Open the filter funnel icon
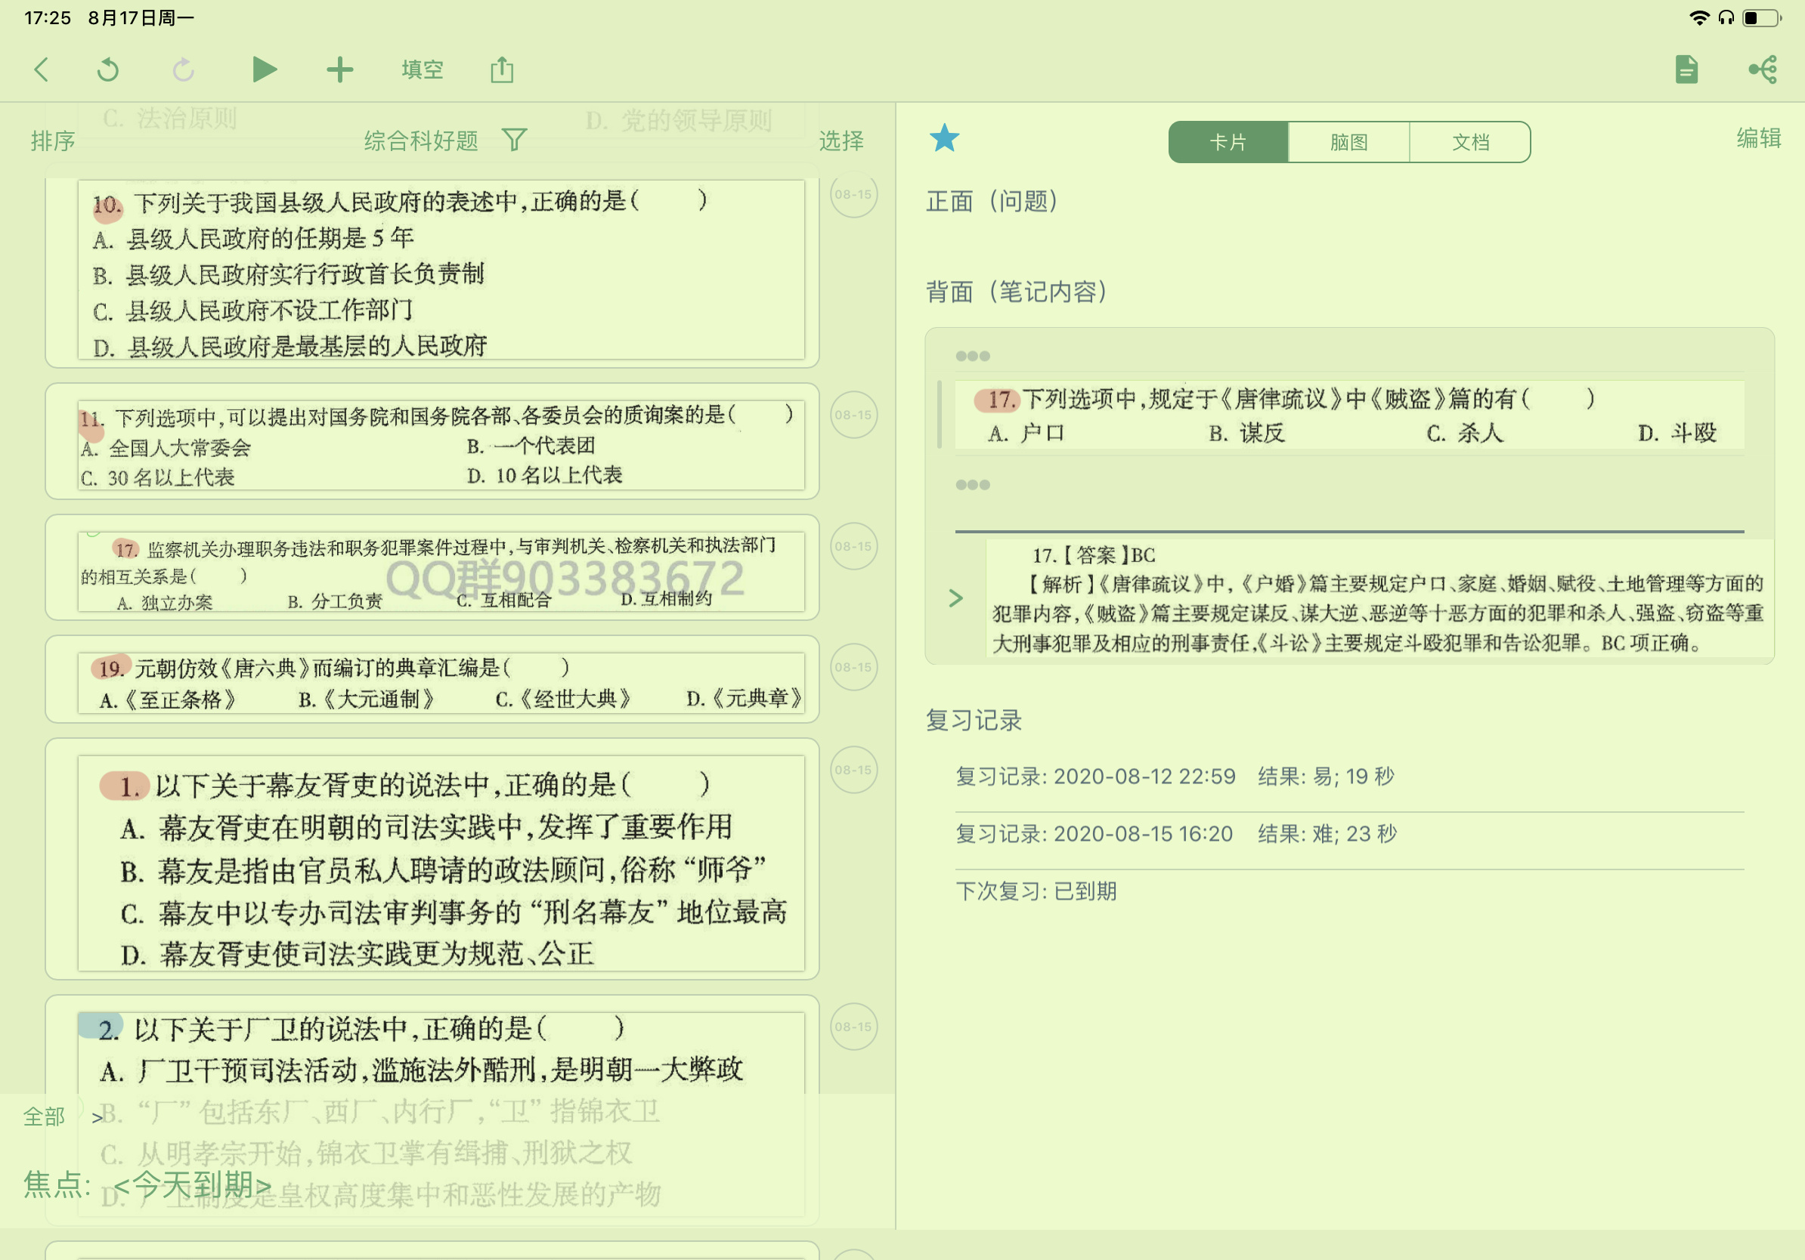The width and height of the screenshot is (1805, 1260). coord(514,141)
